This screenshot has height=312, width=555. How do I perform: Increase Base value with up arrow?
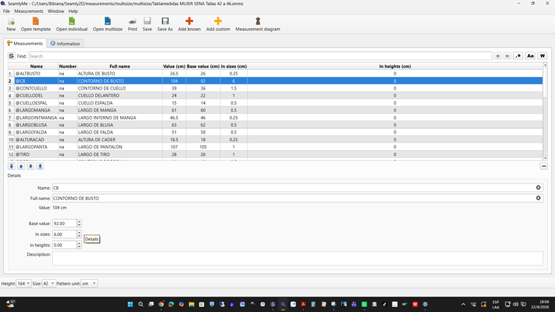tap(79, 222)
